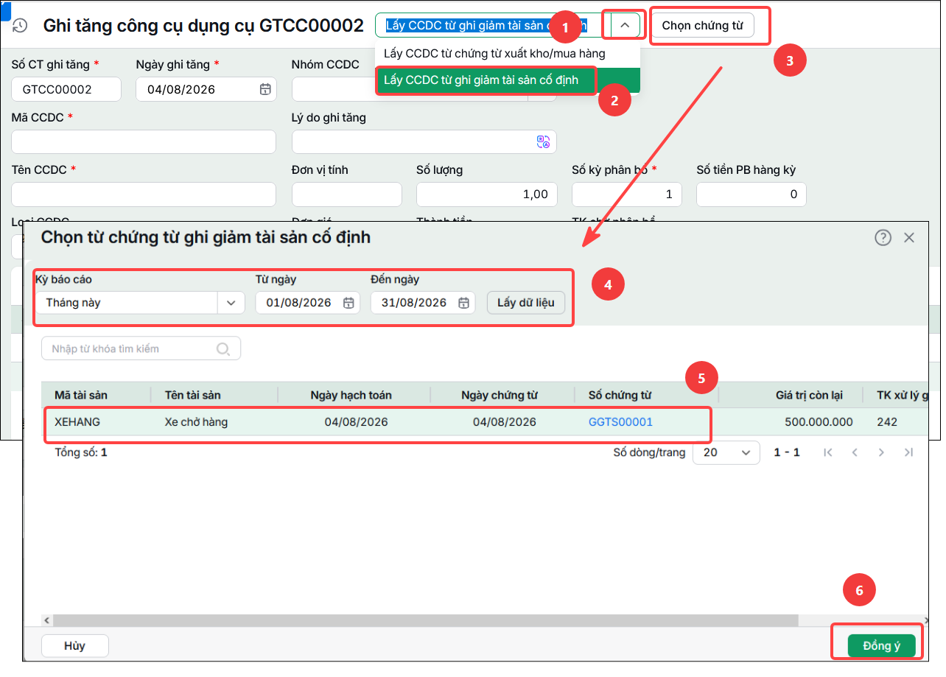Click the Chọn chứng từ button
The height and width of the screenshot is (677, 946).
pyautogui.click(x=703, y=25)
